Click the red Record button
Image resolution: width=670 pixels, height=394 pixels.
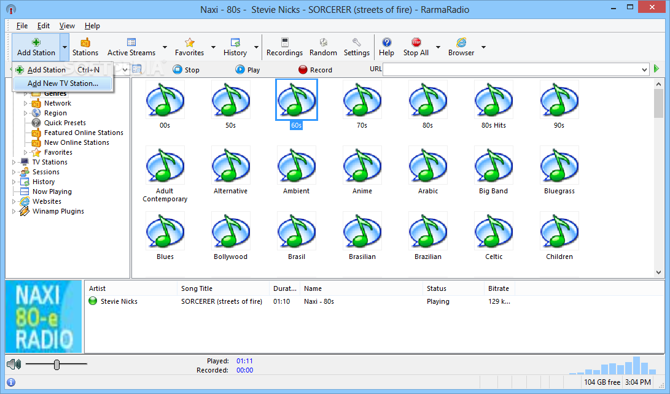[x=315, y=69]
